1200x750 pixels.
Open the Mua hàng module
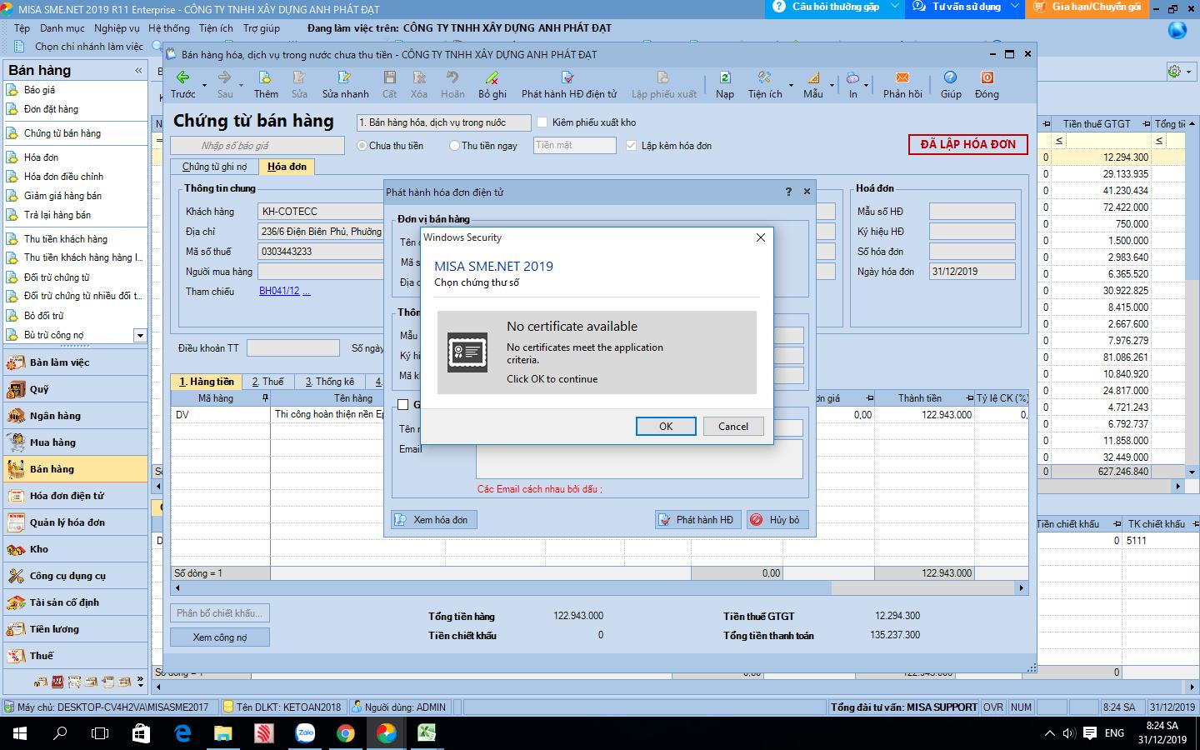(x=75, y=442)
